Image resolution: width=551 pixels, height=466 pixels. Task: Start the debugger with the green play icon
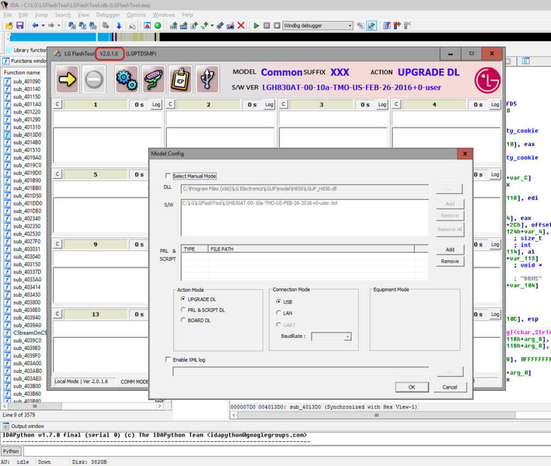(x=256, y=25)
